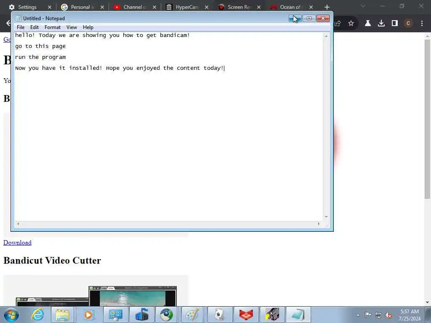The width and height of the screenshot is (431, 323).
Task: Close the Screen Recorder tab
Action: point(259,7)
